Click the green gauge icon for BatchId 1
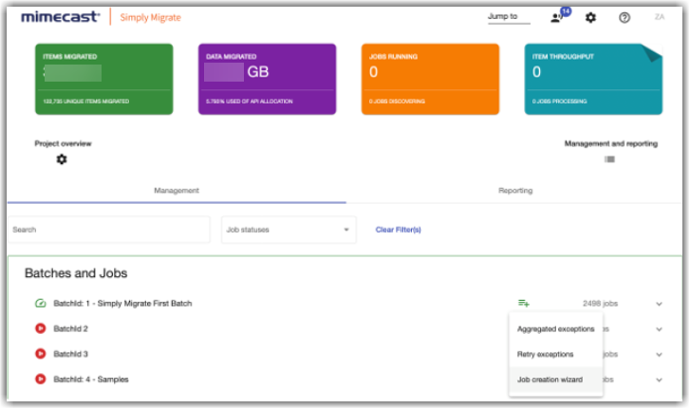This screenshot has height=409, width=690. click(40, 304)
